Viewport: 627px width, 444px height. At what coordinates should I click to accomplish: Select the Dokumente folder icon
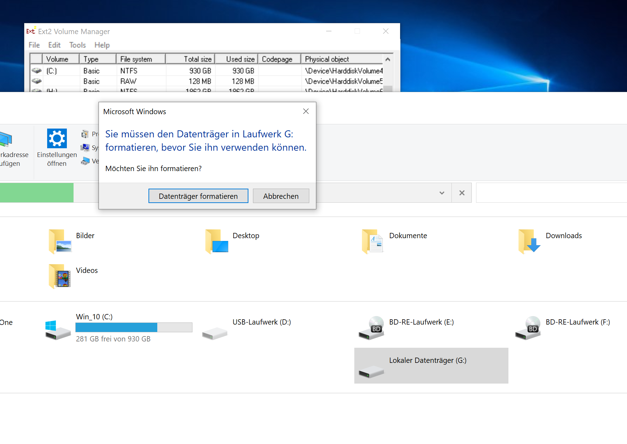373,241
